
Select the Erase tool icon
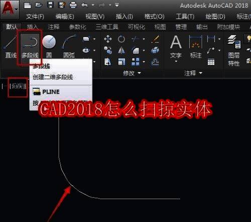[x=155, y=39]
